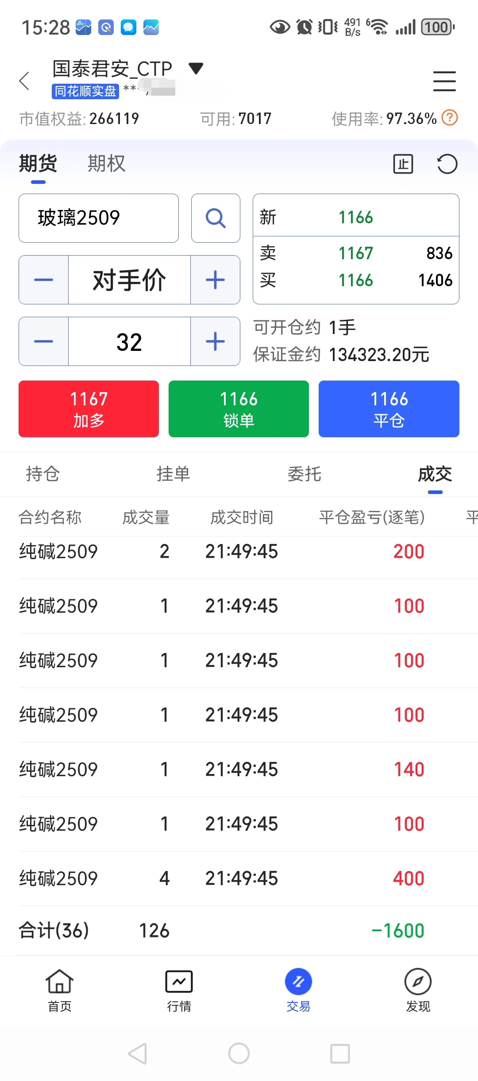The height and width of the screenshot is (1081, 478).
Task: Tap Android recent apps square
Action: [x=340, y=1054]
